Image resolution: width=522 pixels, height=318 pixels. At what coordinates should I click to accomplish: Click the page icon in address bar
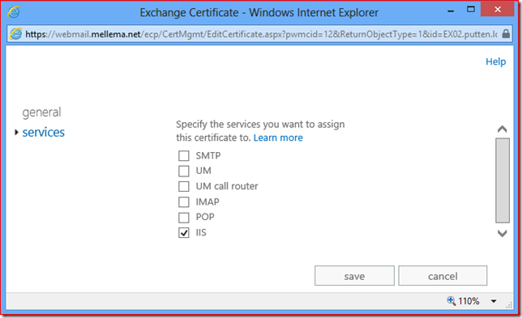click(x=15, y=34)
